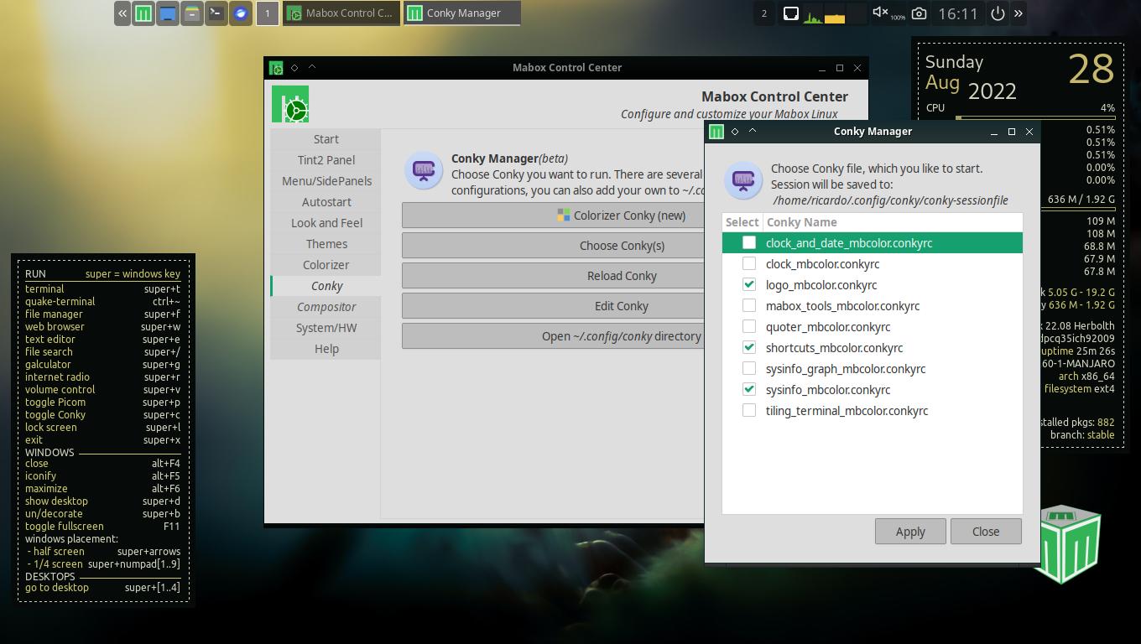Click the right double-arrow panel toggle
The height and width of the screenshot is (644, 1141).
tap(1019, 13)
